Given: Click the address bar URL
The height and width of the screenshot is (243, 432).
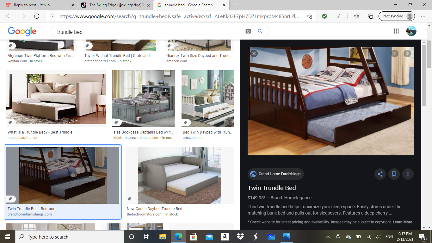Looking at the screenshot, I should point(179,16).
